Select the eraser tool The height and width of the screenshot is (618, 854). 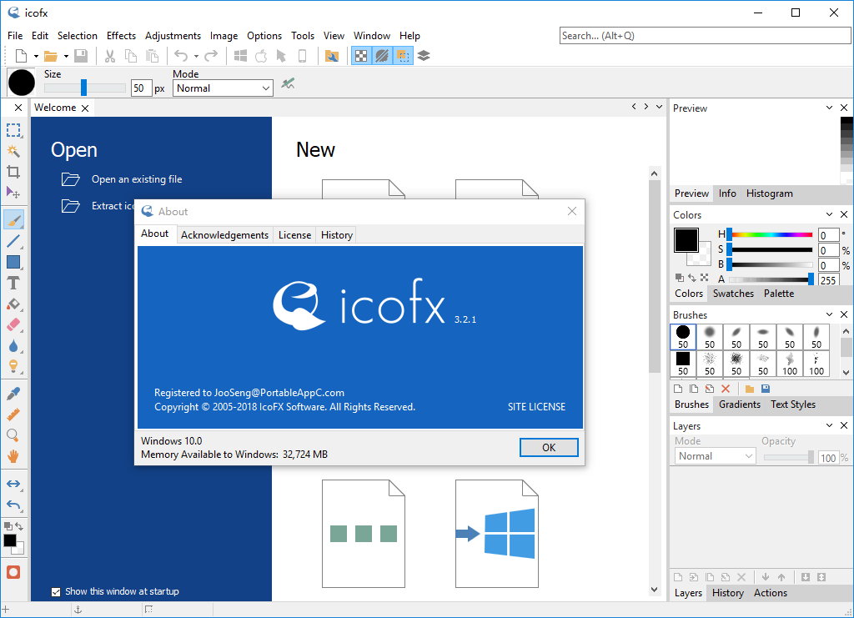tap(13, 325)
